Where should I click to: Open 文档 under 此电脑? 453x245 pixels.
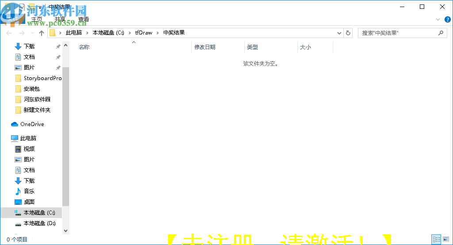point(29,170)
